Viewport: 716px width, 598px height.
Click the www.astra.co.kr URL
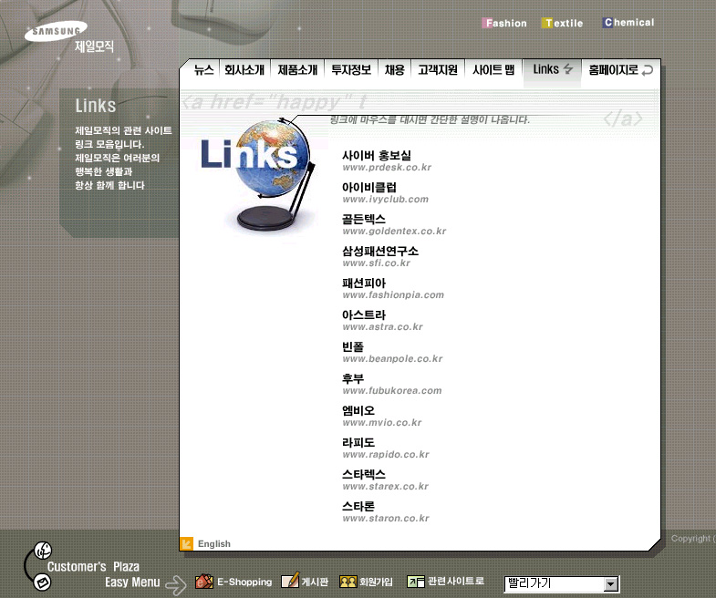[x=383, y=327]
